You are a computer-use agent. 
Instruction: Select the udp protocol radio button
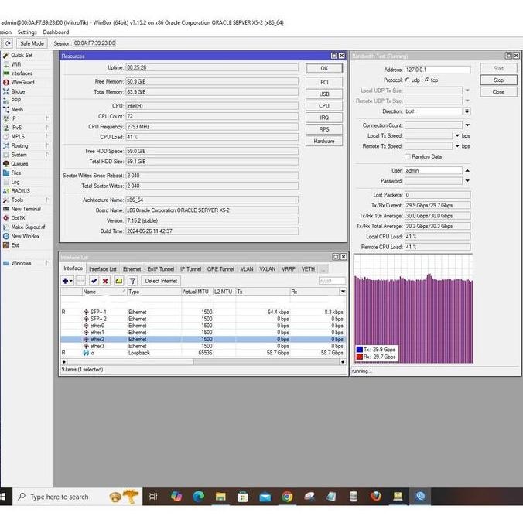click(408, 80)
